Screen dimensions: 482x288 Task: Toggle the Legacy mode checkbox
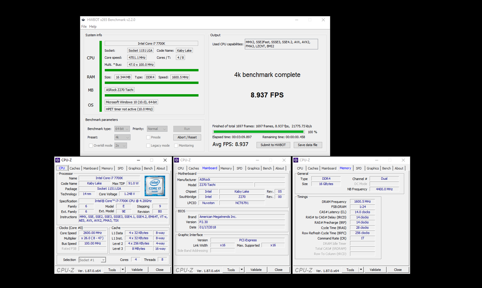pos(148,146)
